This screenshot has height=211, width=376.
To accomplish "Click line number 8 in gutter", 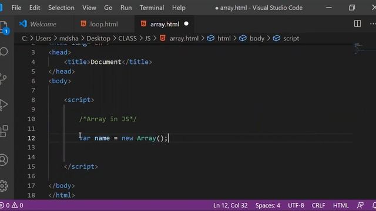I will click(33, 100).
